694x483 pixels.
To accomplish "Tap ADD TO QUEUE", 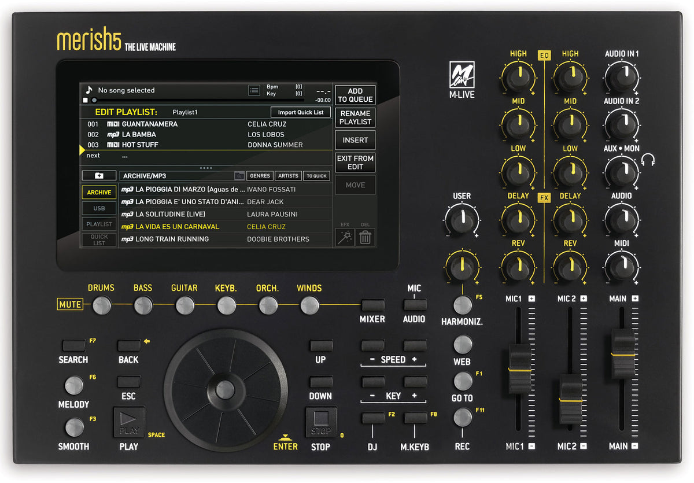I will point(355,95).
